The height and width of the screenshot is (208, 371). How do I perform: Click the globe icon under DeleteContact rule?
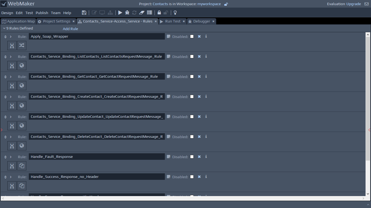pyautogui.click(x=22, y=146)
